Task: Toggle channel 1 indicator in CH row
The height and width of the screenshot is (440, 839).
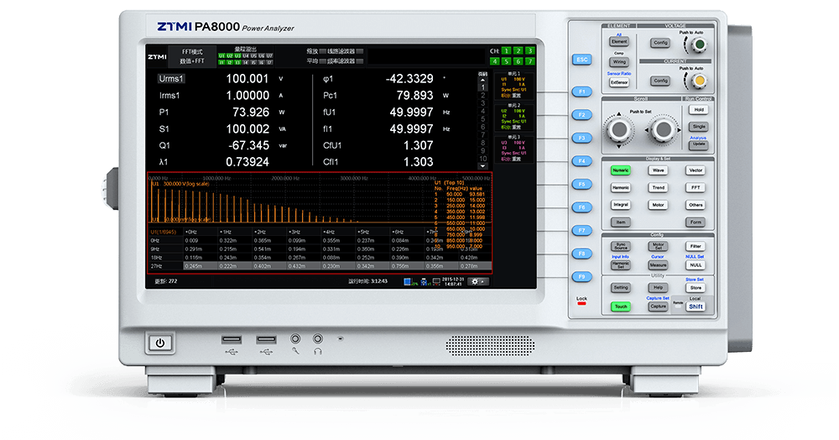Action: point(506,51)
